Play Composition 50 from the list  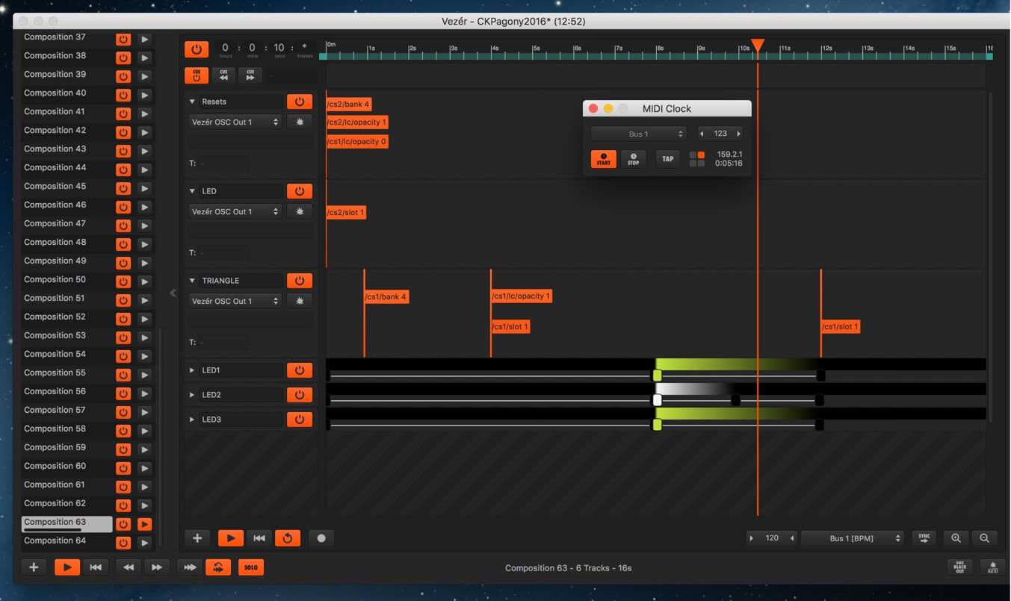point(145,281)
